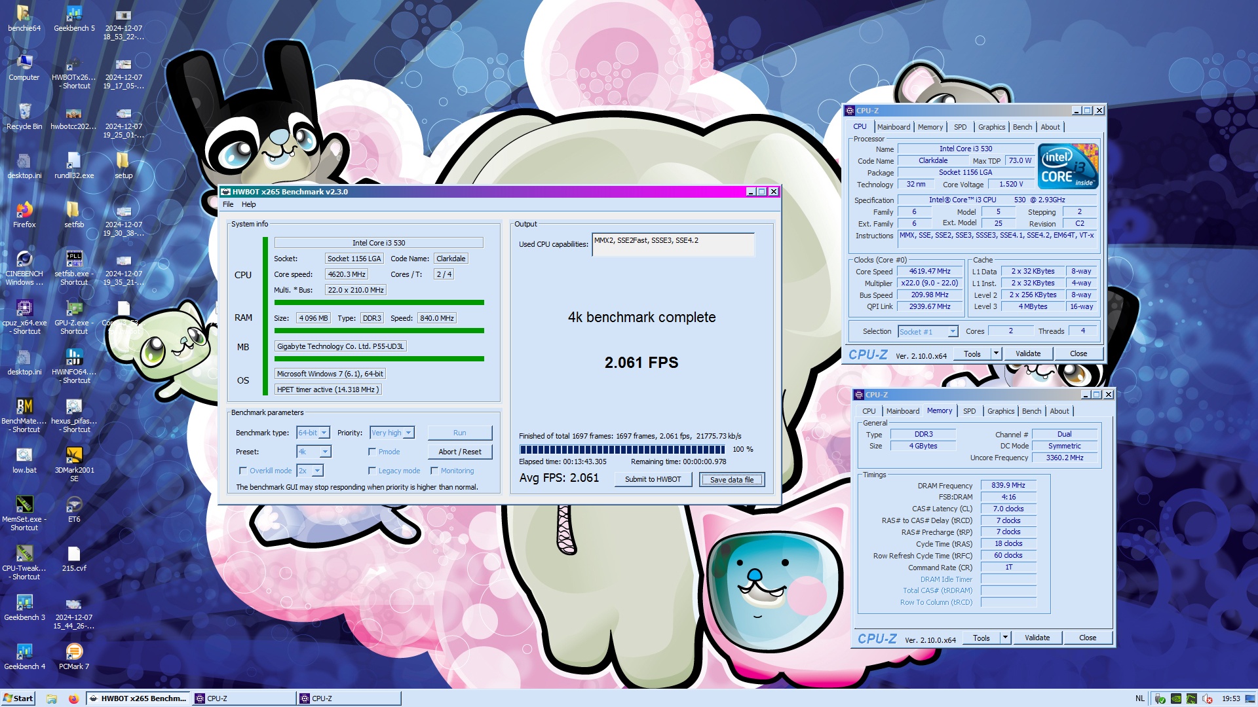Open the Graphics tab in lower CPU-Z

(1001, 411)
